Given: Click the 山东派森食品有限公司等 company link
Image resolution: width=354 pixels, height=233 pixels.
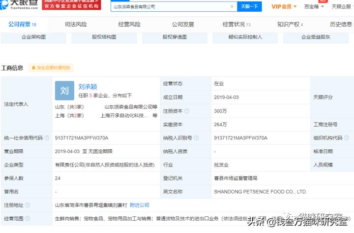Looking at the screenshot, I should point(131,107).
